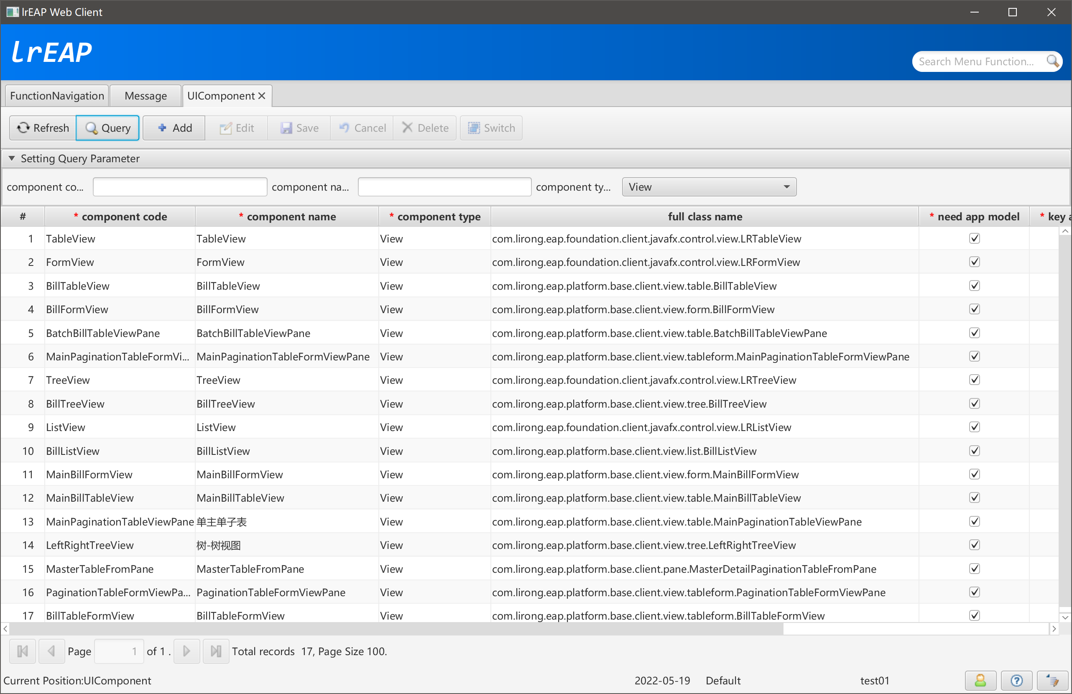Sort by need app model column
Viewport: 1072px width, 694px height.
(974, 217)
